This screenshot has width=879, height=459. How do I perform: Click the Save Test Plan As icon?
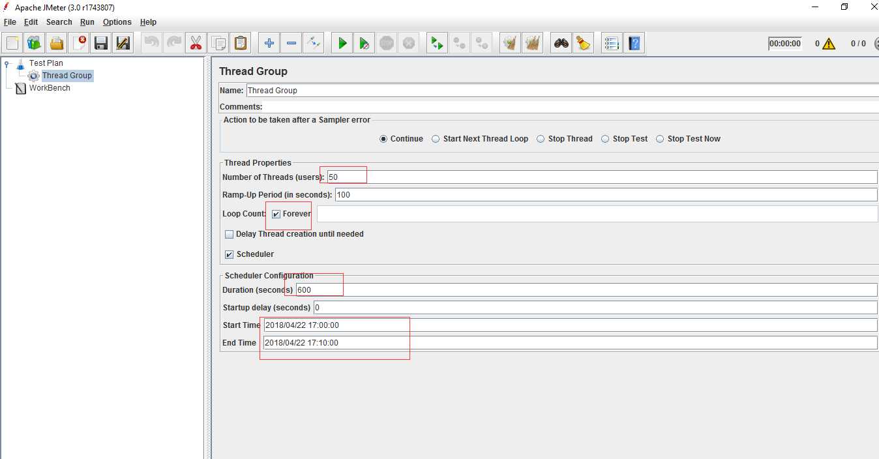[x=123, y=44]
